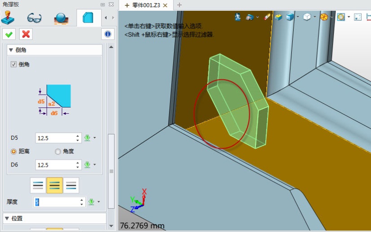The image size is (371, 232).
Task: Switch to the joystick manager panel tab
Action: point(8,18)
